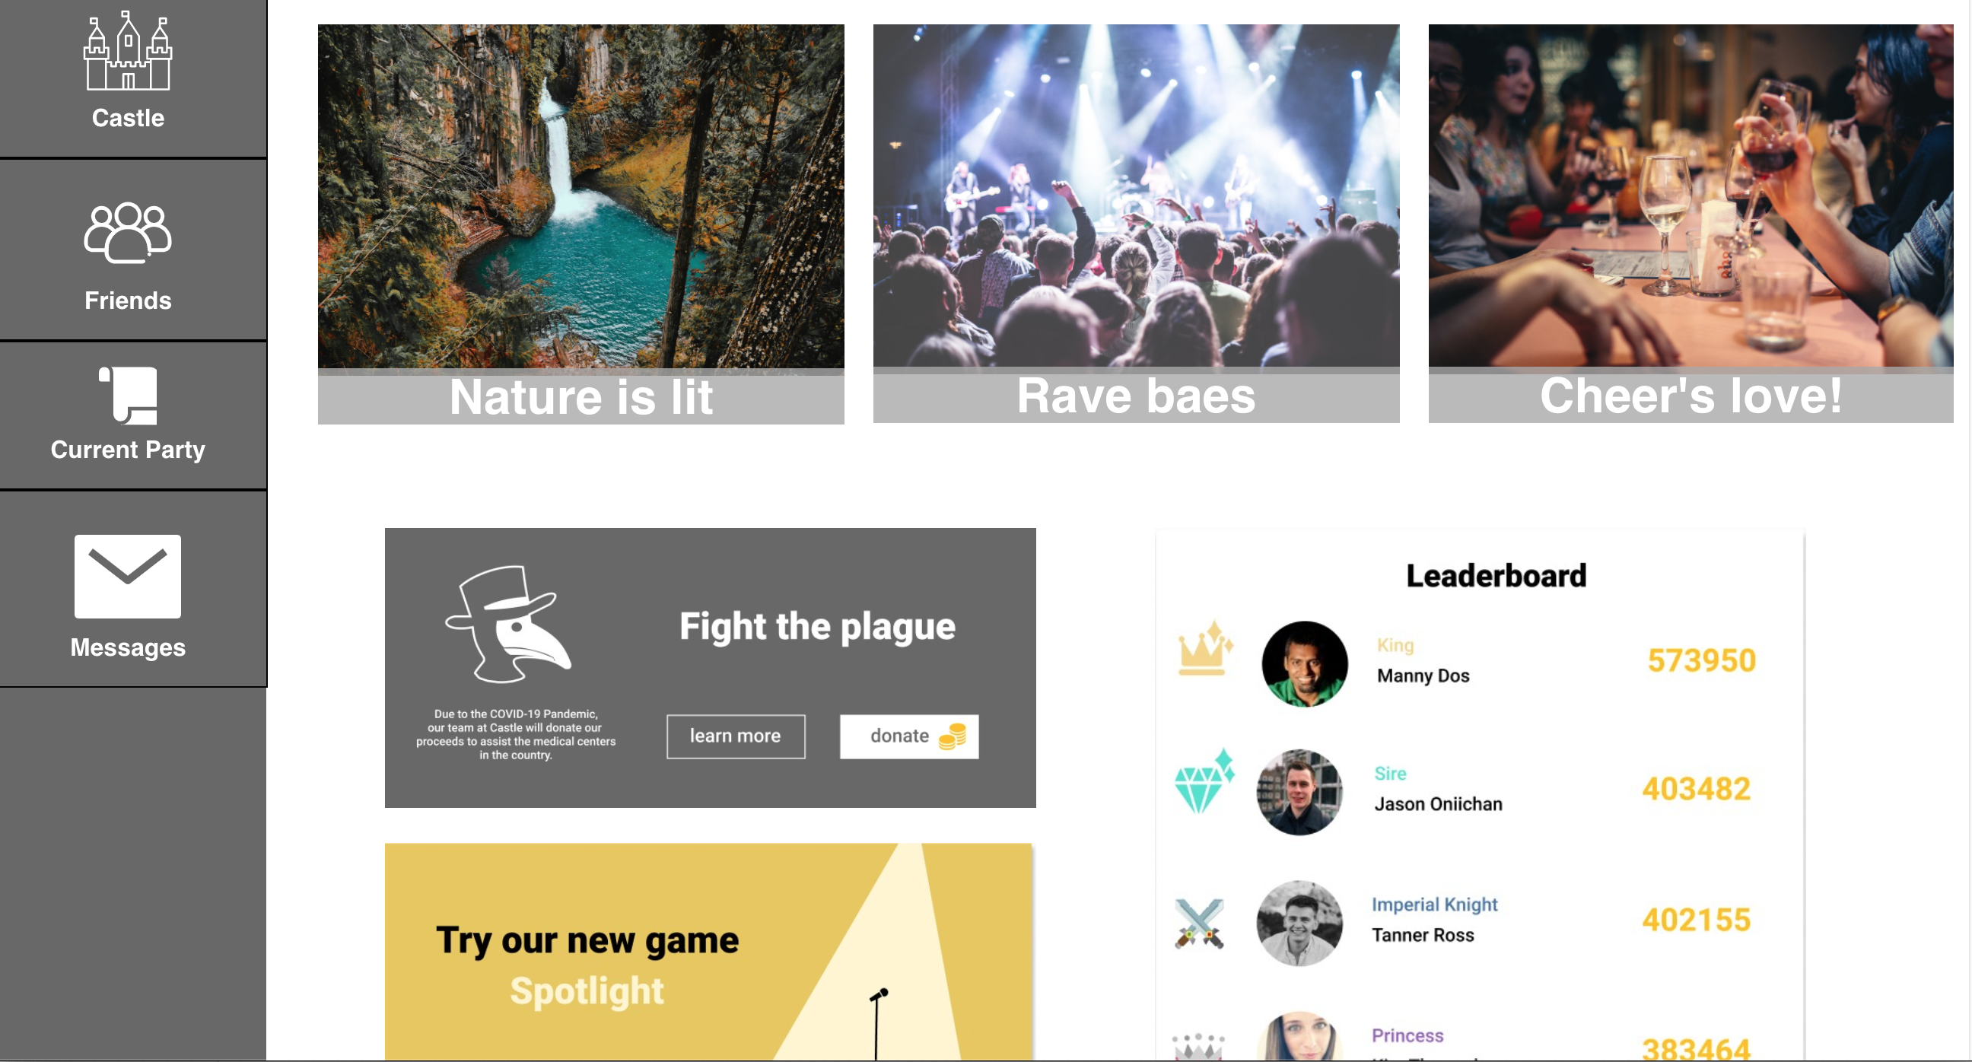
Task: Click King score 573950
Action: [1701, 661]
